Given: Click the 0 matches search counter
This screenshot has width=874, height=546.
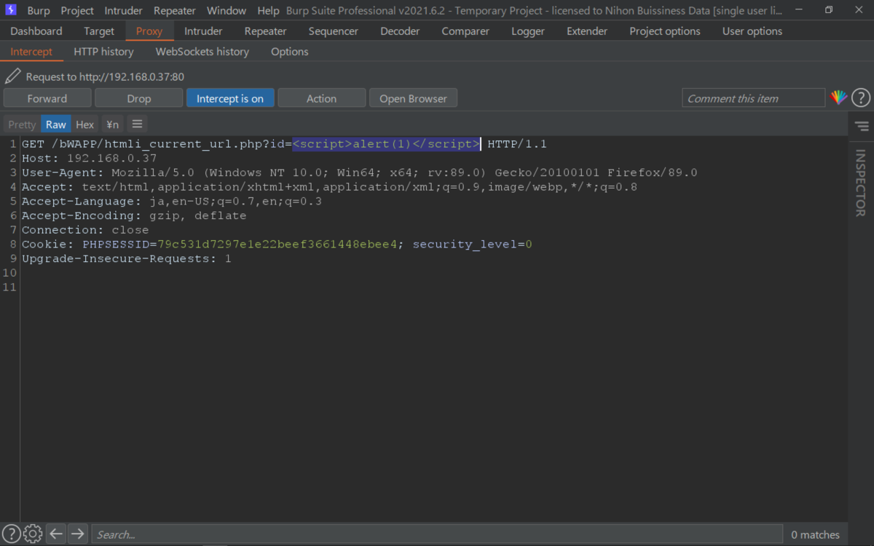Looking at the screenshot, I should 816,534.
